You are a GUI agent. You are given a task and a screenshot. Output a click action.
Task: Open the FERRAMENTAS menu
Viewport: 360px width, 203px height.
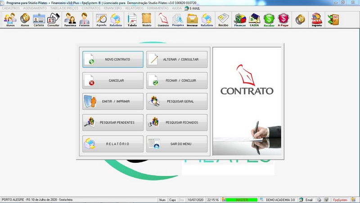[x=158, y=8]
